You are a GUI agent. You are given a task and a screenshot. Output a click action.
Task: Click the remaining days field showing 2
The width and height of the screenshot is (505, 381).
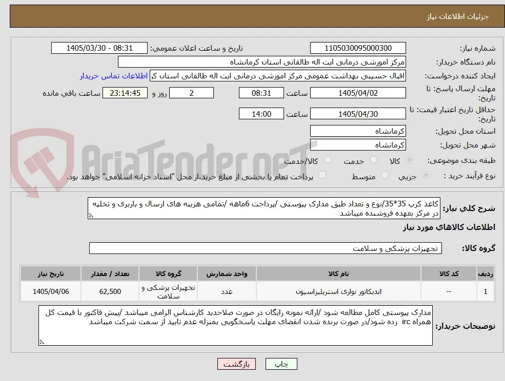point(191,93)
